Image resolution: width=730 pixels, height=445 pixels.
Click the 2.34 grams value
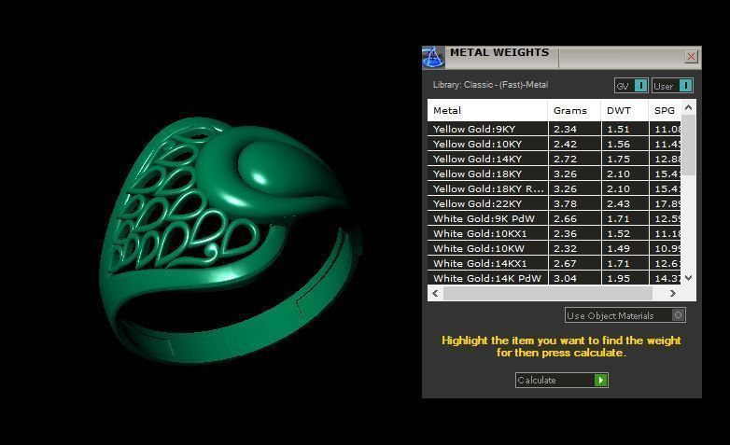tap(565, 129)
